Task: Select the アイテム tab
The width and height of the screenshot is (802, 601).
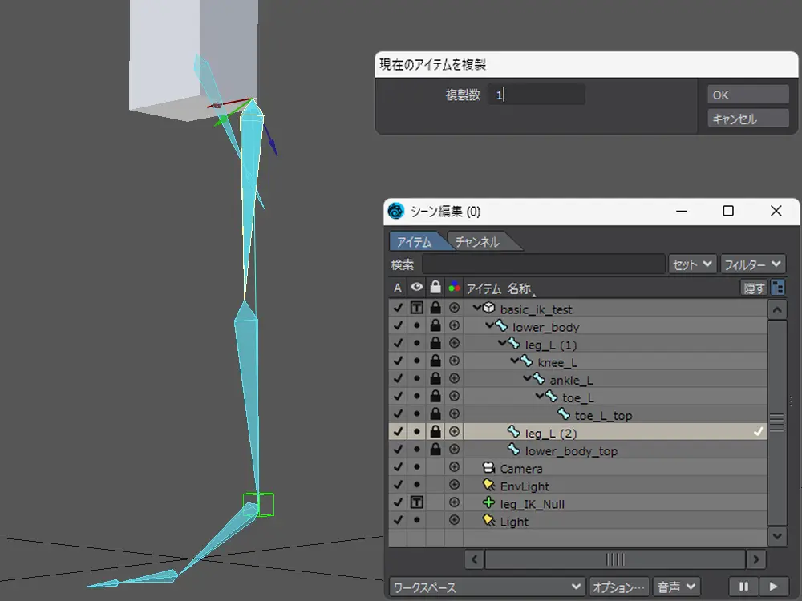Action: [x=415, y=241]
